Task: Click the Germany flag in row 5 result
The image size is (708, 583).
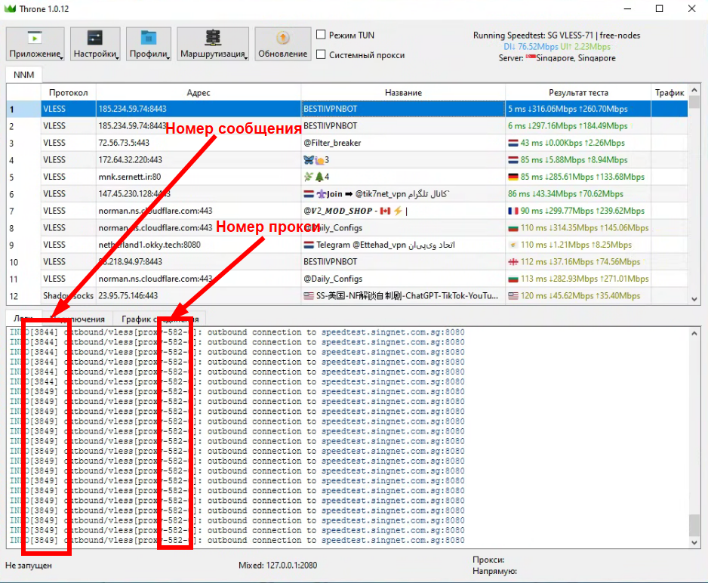Action: click(x=513, y=177)
